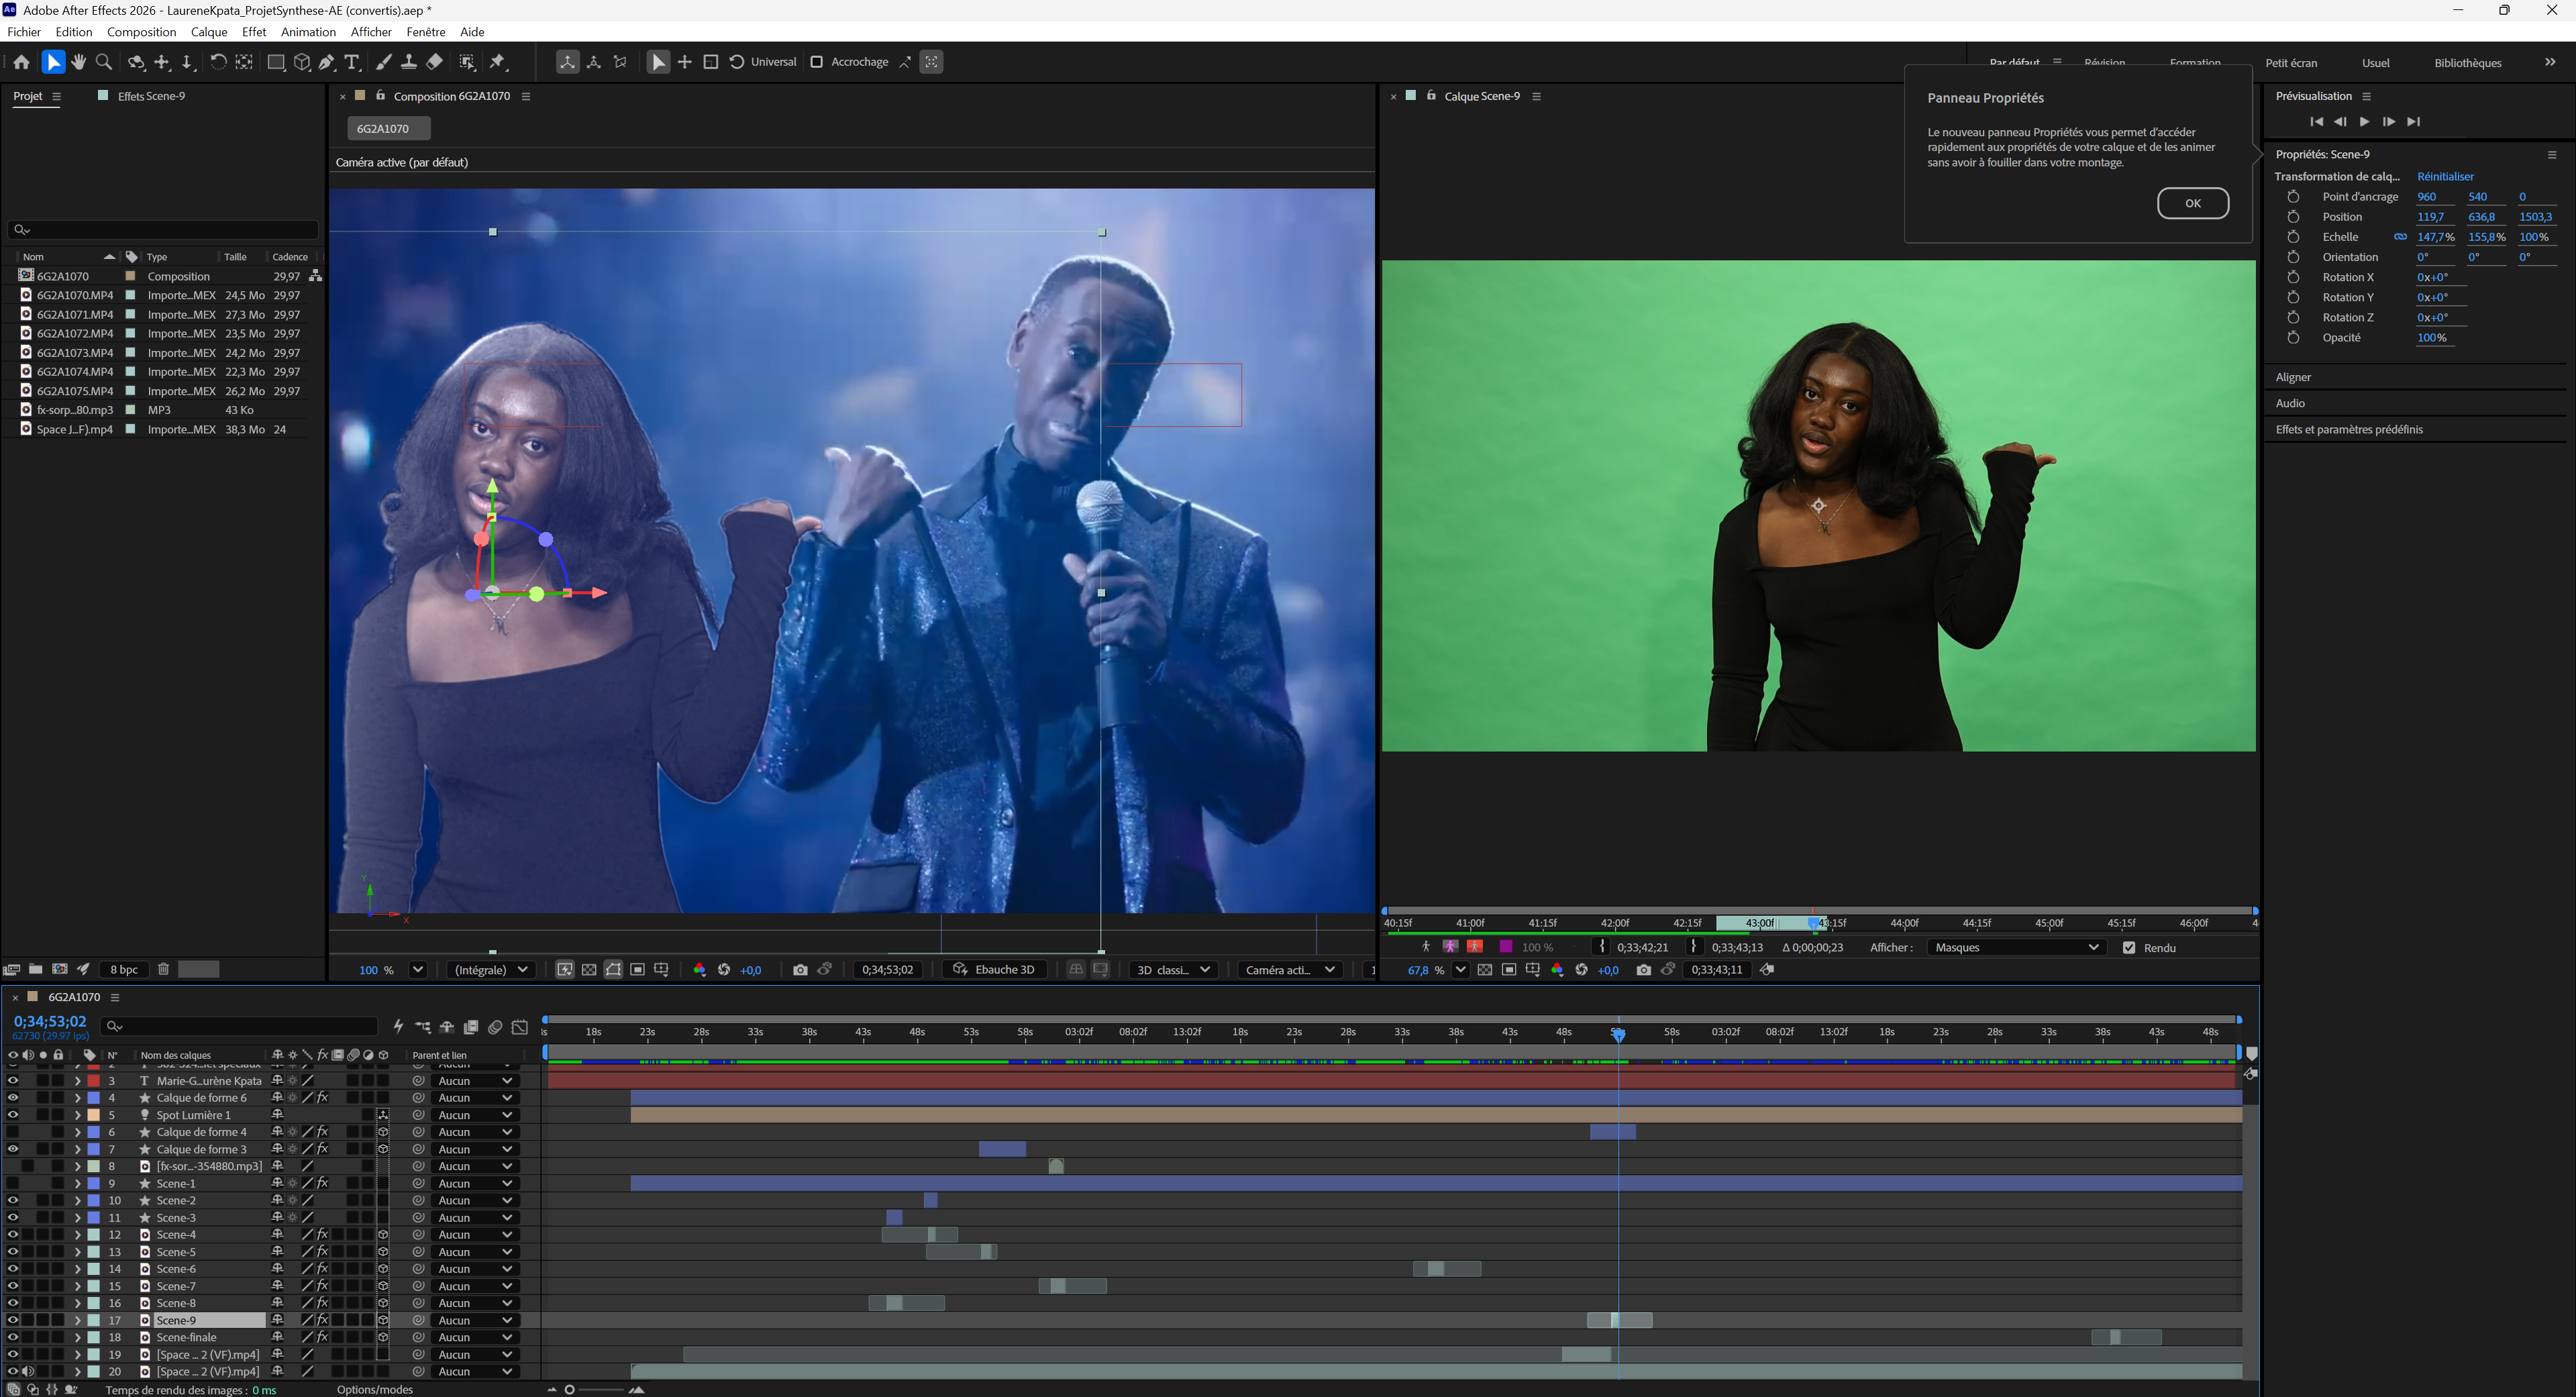The image size is (2576, 1397).
Task: Open parent dropdown for Spot Lumière 1
Action: click(475, 1115)
